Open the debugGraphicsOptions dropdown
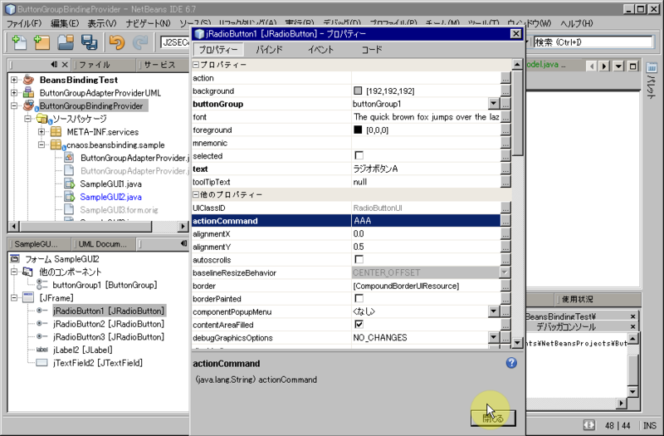This screenshot has height=436, width=664. [x=493, y=338]
